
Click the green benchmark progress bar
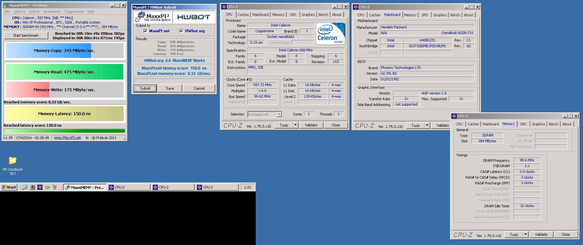(x=64, y=131)
